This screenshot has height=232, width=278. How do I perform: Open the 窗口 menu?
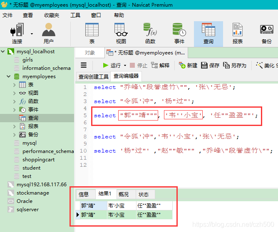tap(96, 15)
